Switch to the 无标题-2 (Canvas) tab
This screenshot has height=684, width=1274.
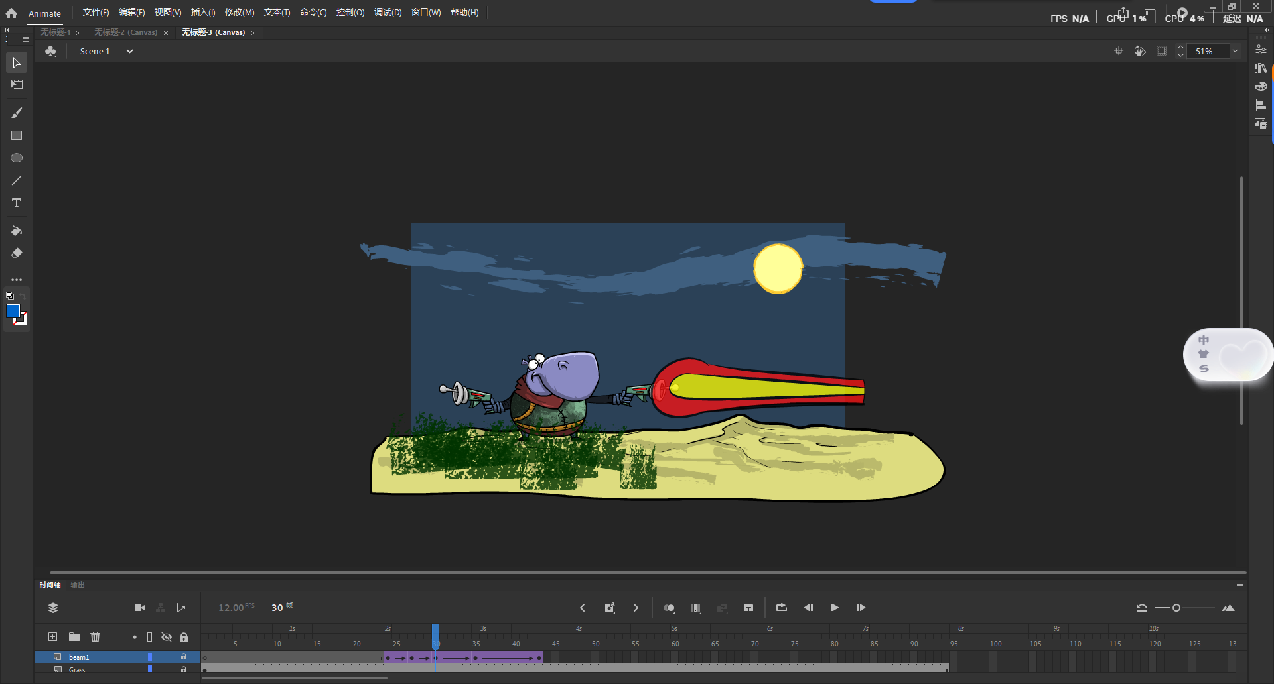pos(126,32)
